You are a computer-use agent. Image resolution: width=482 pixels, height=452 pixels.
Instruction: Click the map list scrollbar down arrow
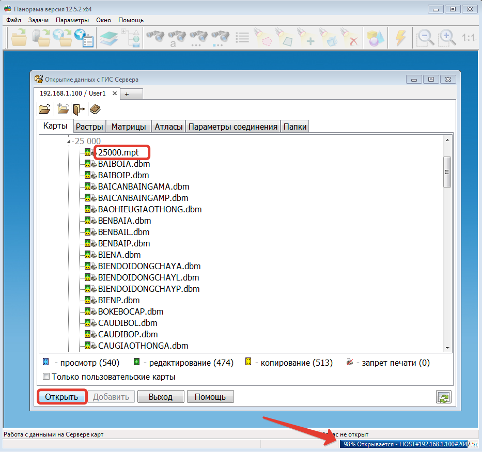(447, 348)
